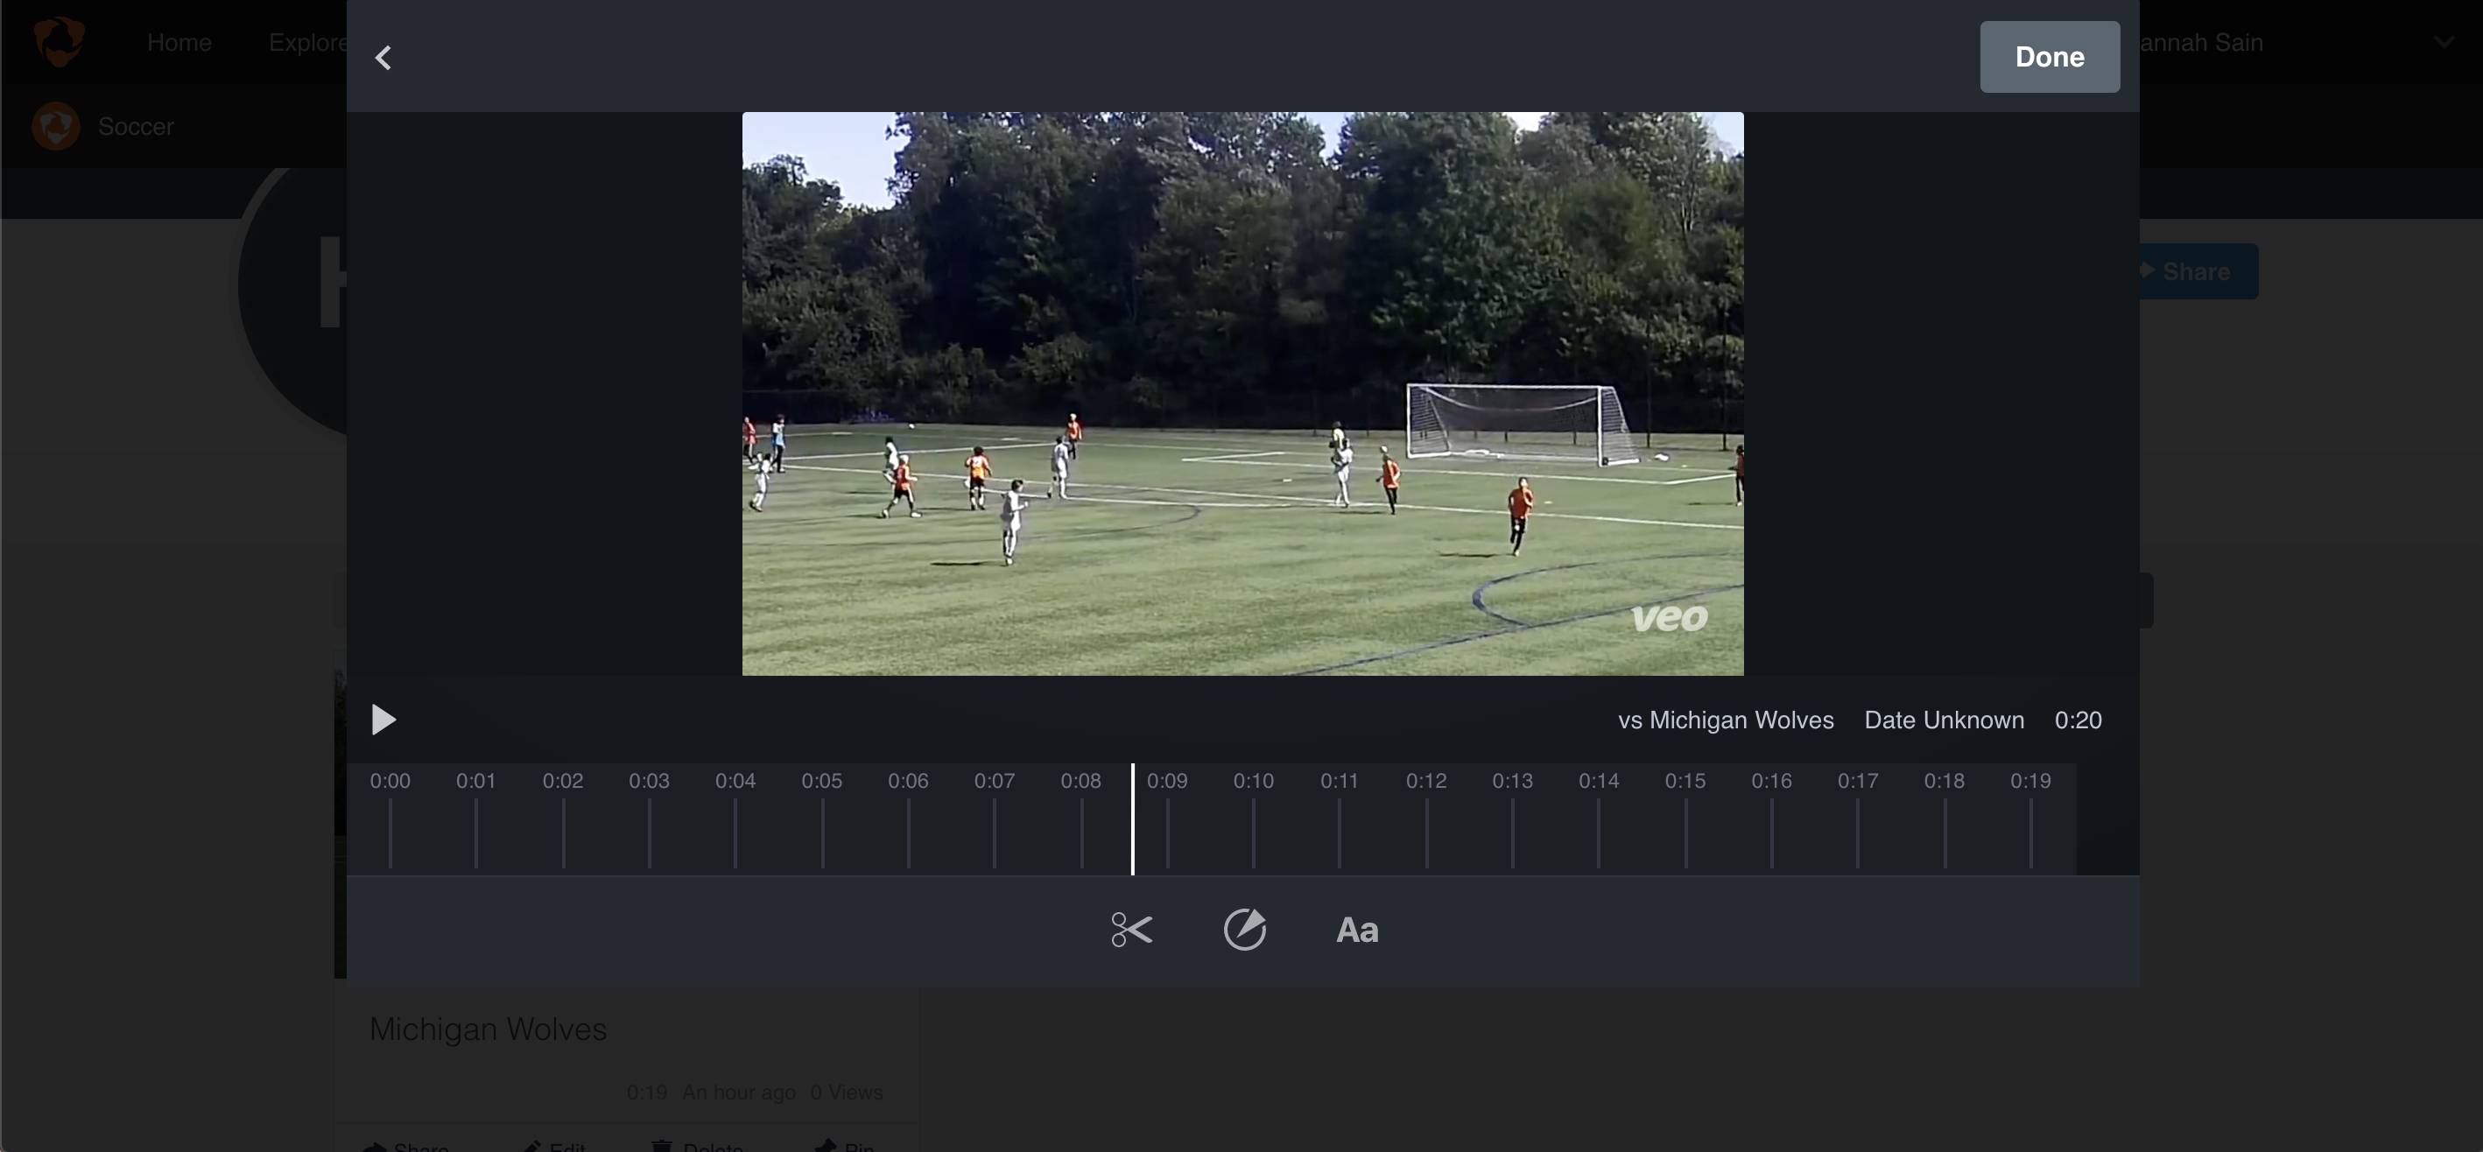Toggle playback with the play button
Screen dimensions: 2483x1152
383,720
